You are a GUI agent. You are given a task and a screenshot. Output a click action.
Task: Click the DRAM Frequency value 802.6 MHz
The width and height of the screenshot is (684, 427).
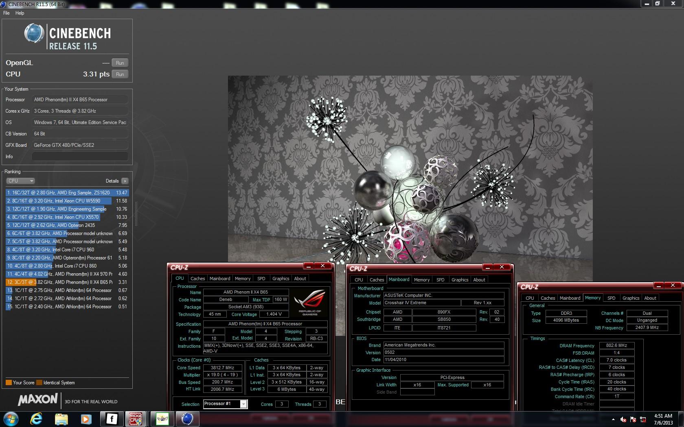(x=616, y=345)
